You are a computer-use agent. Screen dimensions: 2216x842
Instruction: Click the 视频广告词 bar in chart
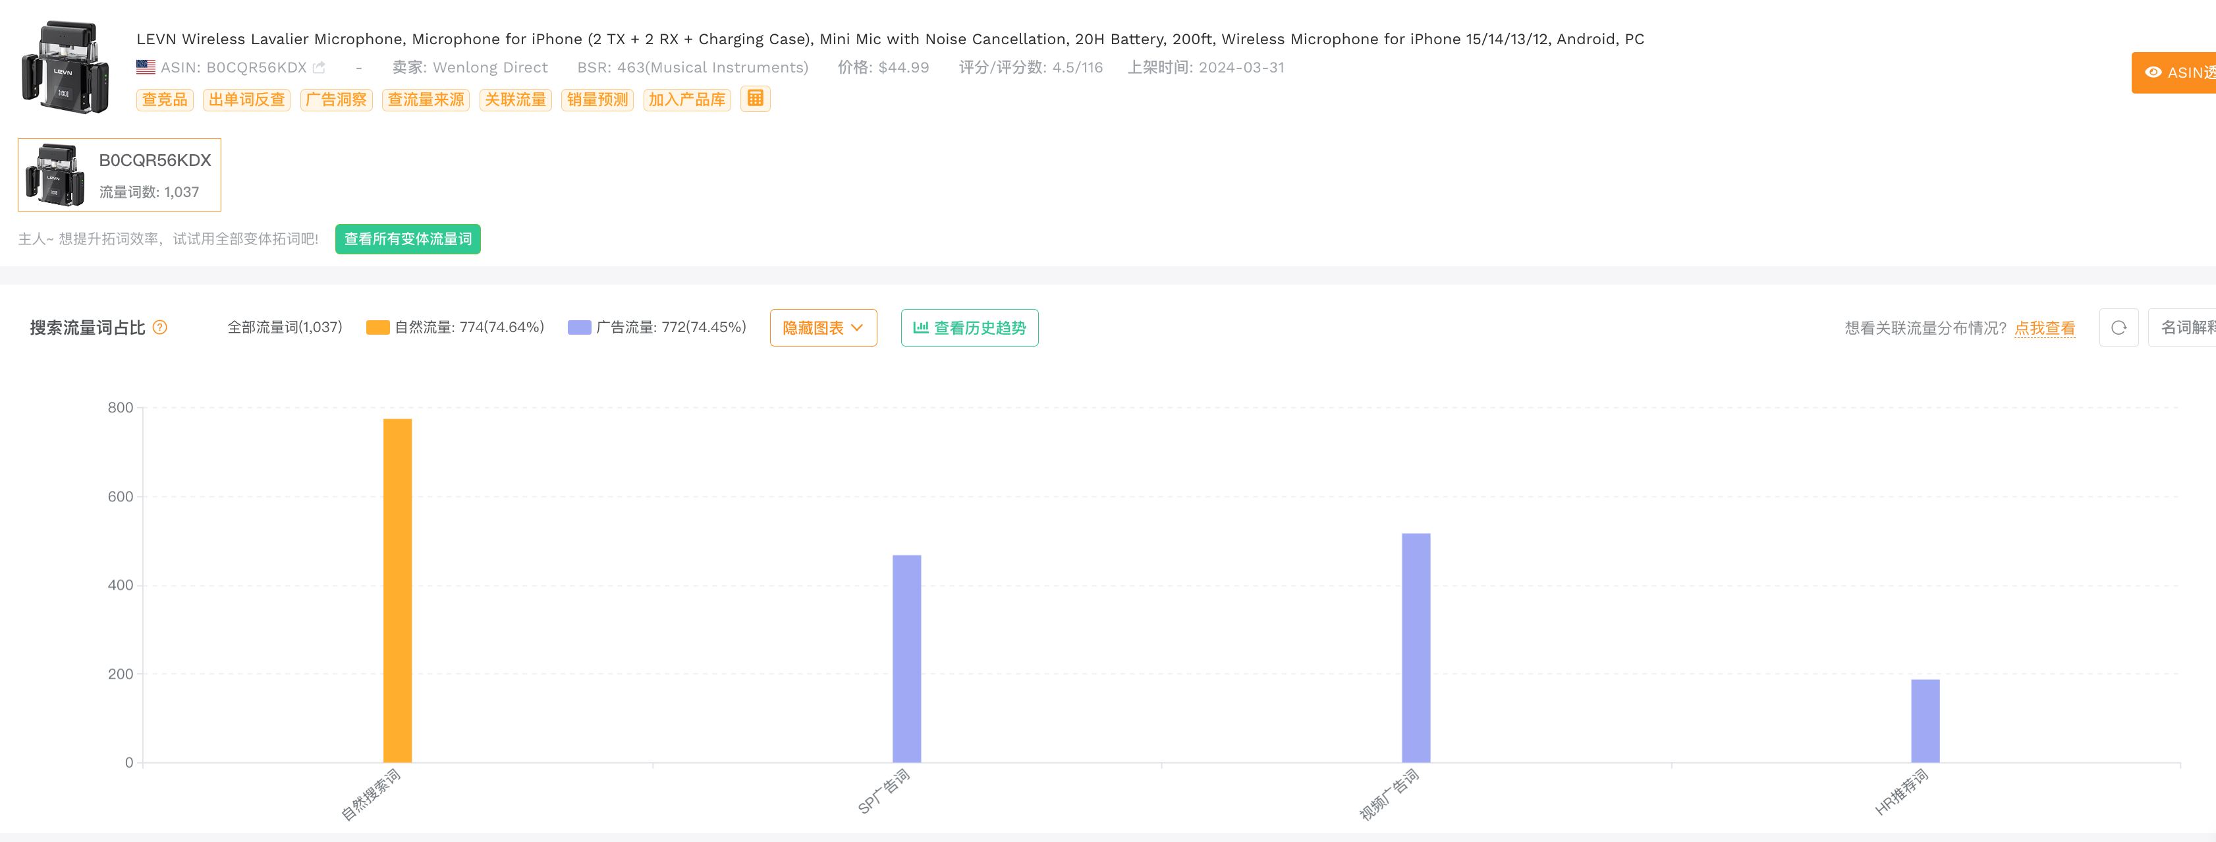[x=1416, y=648]
